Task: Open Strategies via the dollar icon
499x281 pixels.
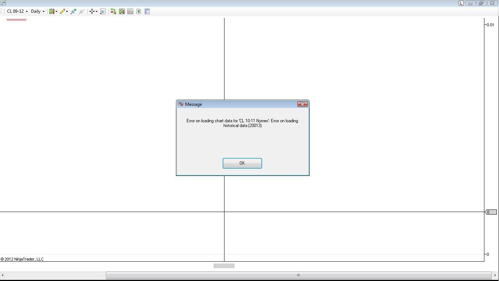Action: pos(139,11)
